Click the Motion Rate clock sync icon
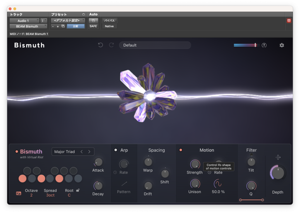Image resolution: width=300 pixels, height=213 pixels. (209, 172)
